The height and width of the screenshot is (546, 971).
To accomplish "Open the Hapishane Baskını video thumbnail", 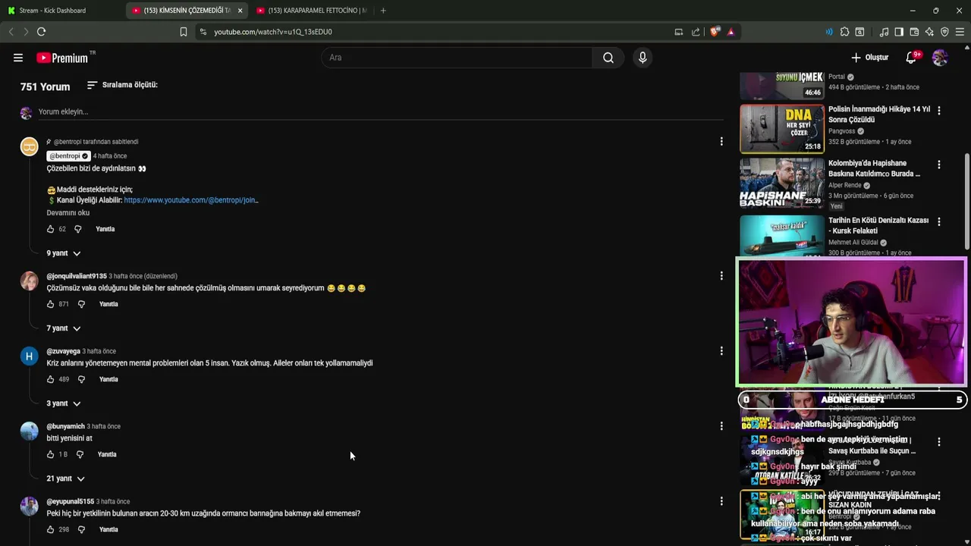I will pyautogui.click(x=781, y=183).
